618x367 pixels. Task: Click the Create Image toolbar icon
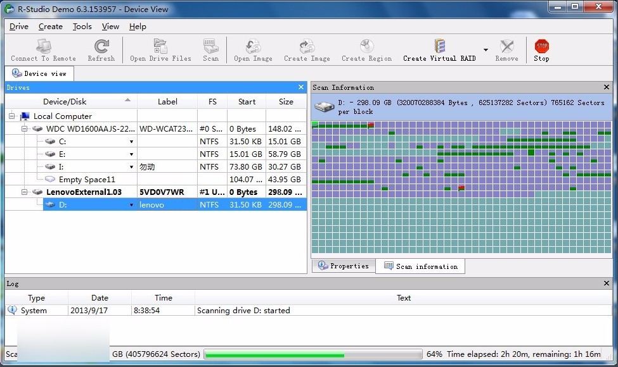pos(307,46)
